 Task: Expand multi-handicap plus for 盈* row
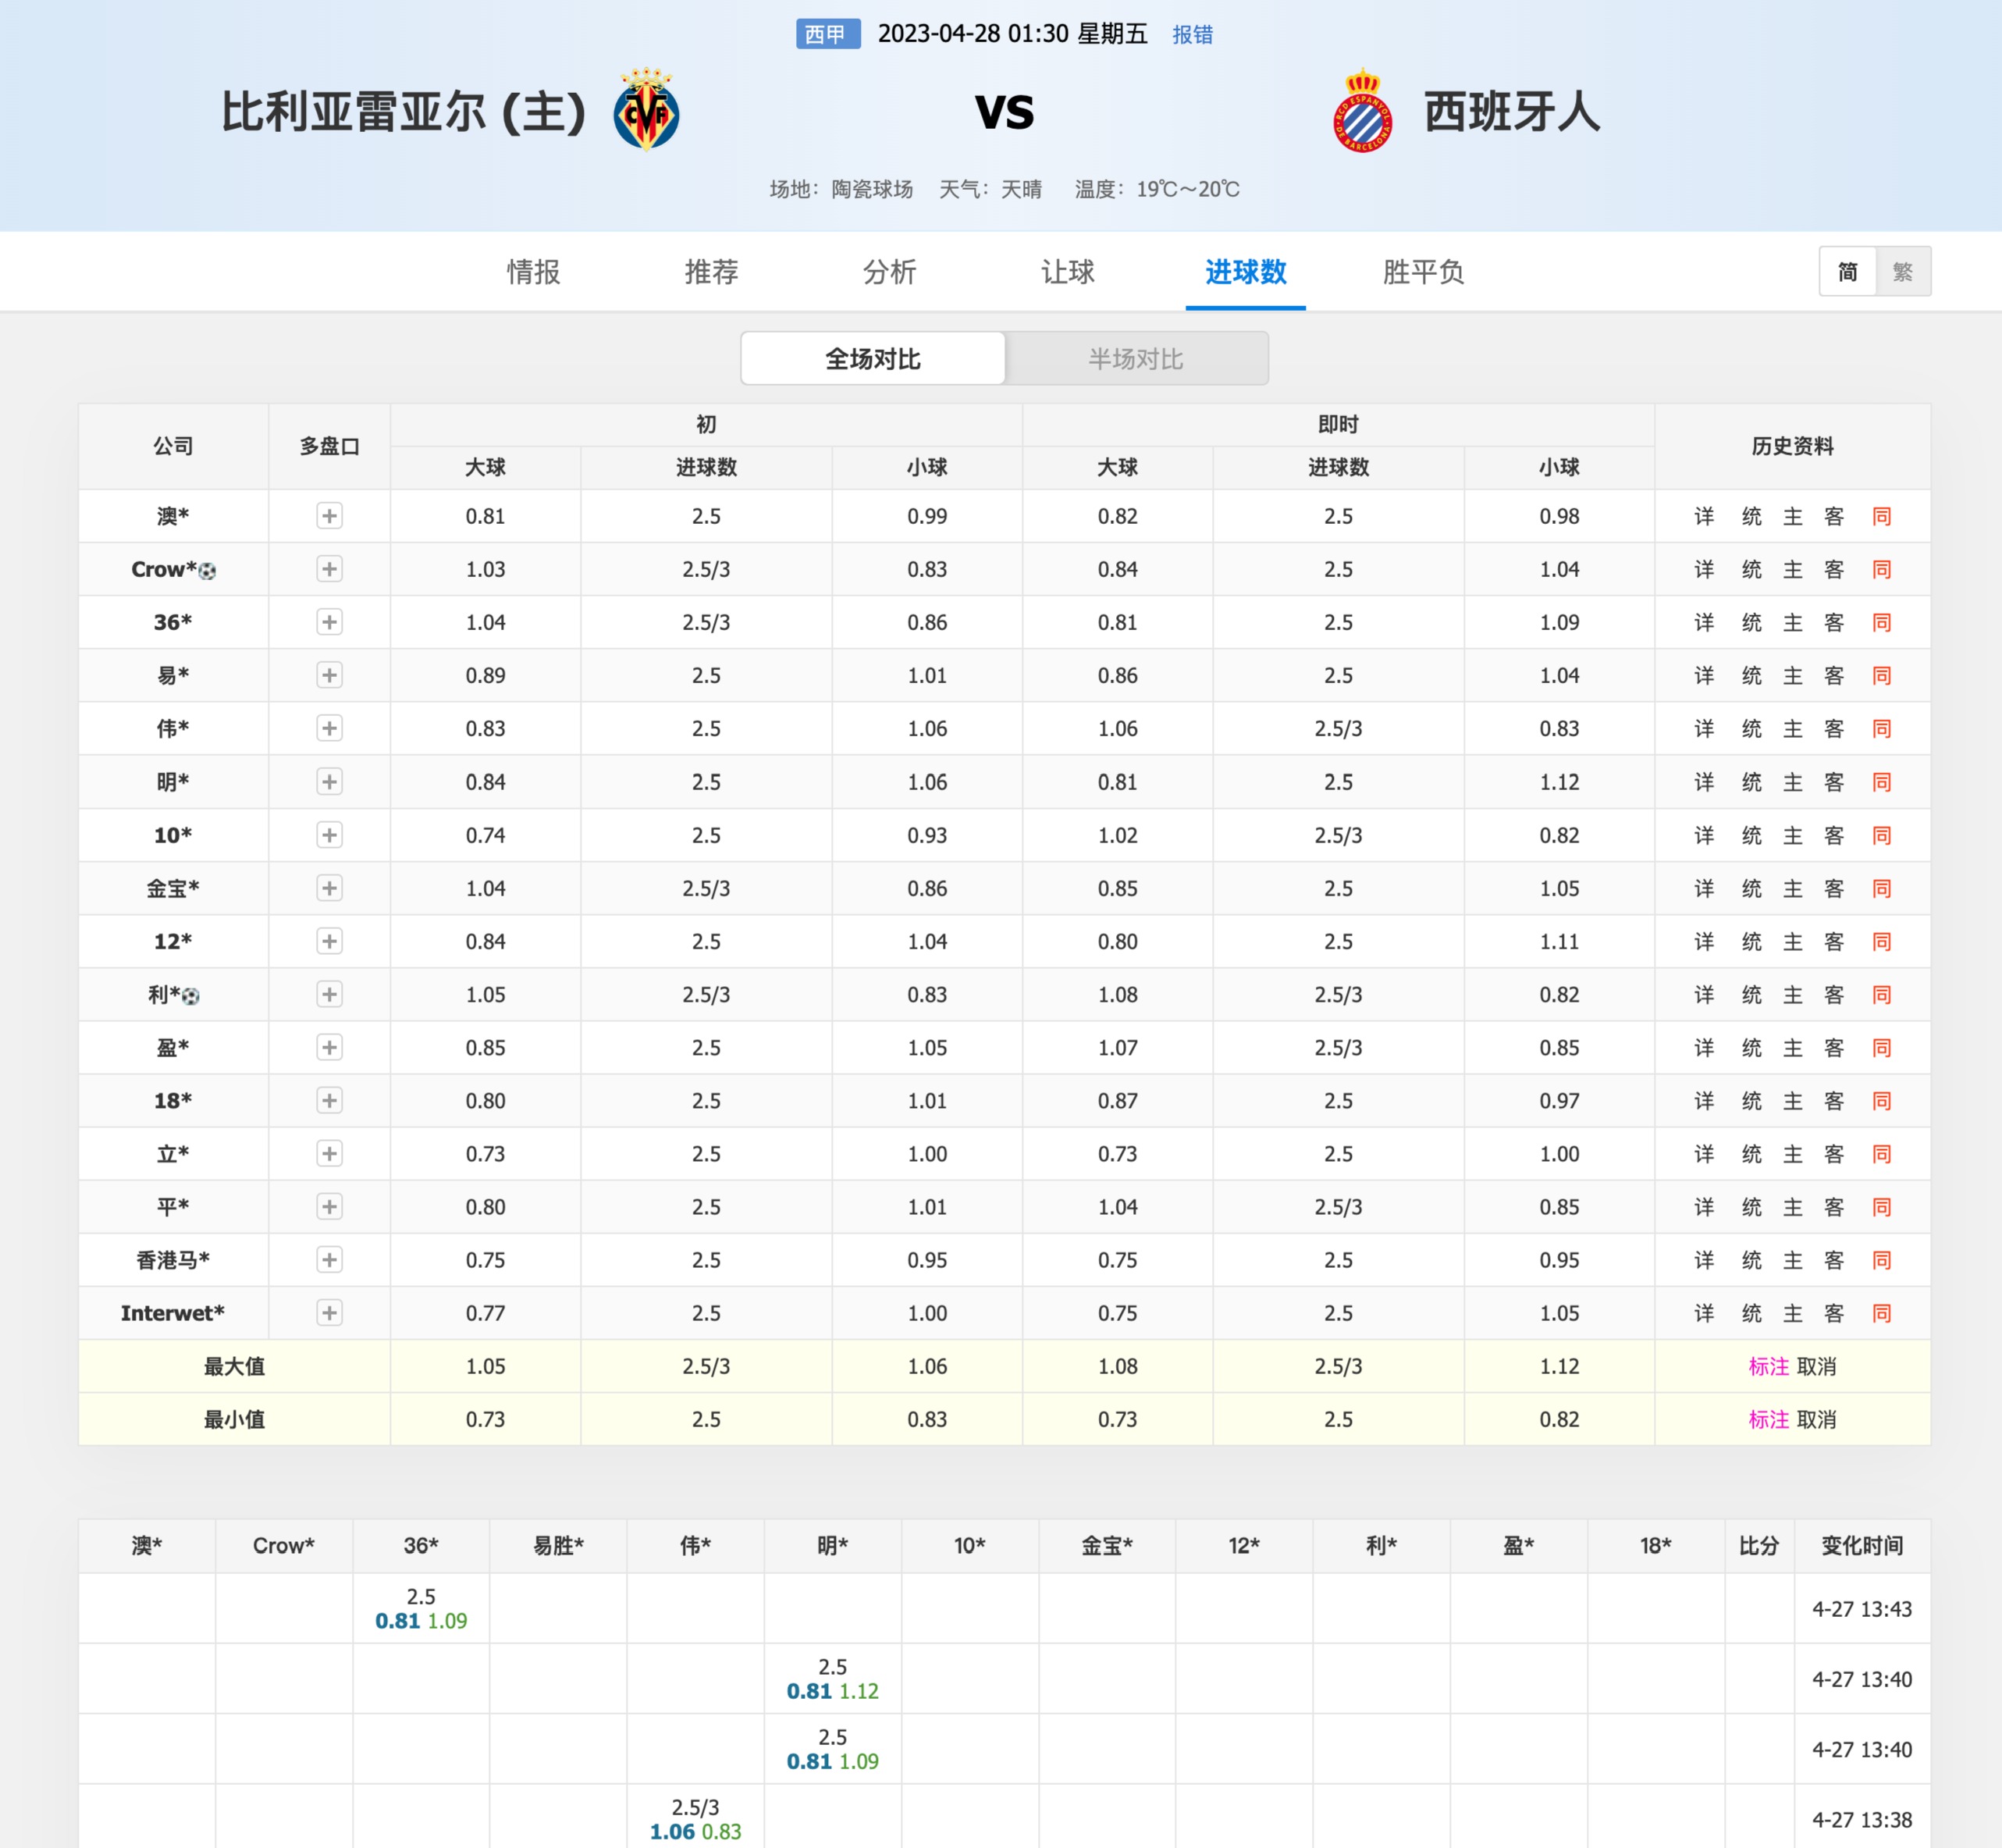coord(329,1047)
